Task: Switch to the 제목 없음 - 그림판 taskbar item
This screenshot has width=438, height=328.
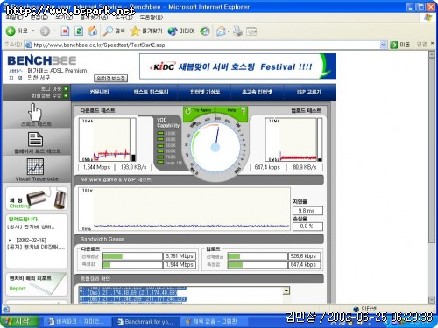Action: 213,322
